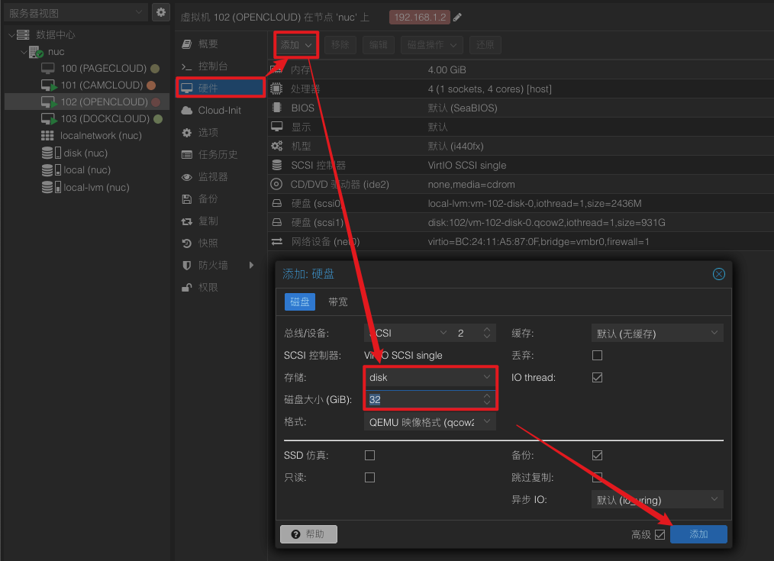Expand the 服务器视图 view selector
The height and width of the screenshot is (561, 774).
75,13
